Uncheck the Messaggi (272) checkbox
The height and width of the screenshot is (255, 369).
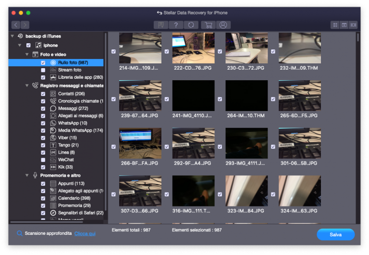point(43,109)
